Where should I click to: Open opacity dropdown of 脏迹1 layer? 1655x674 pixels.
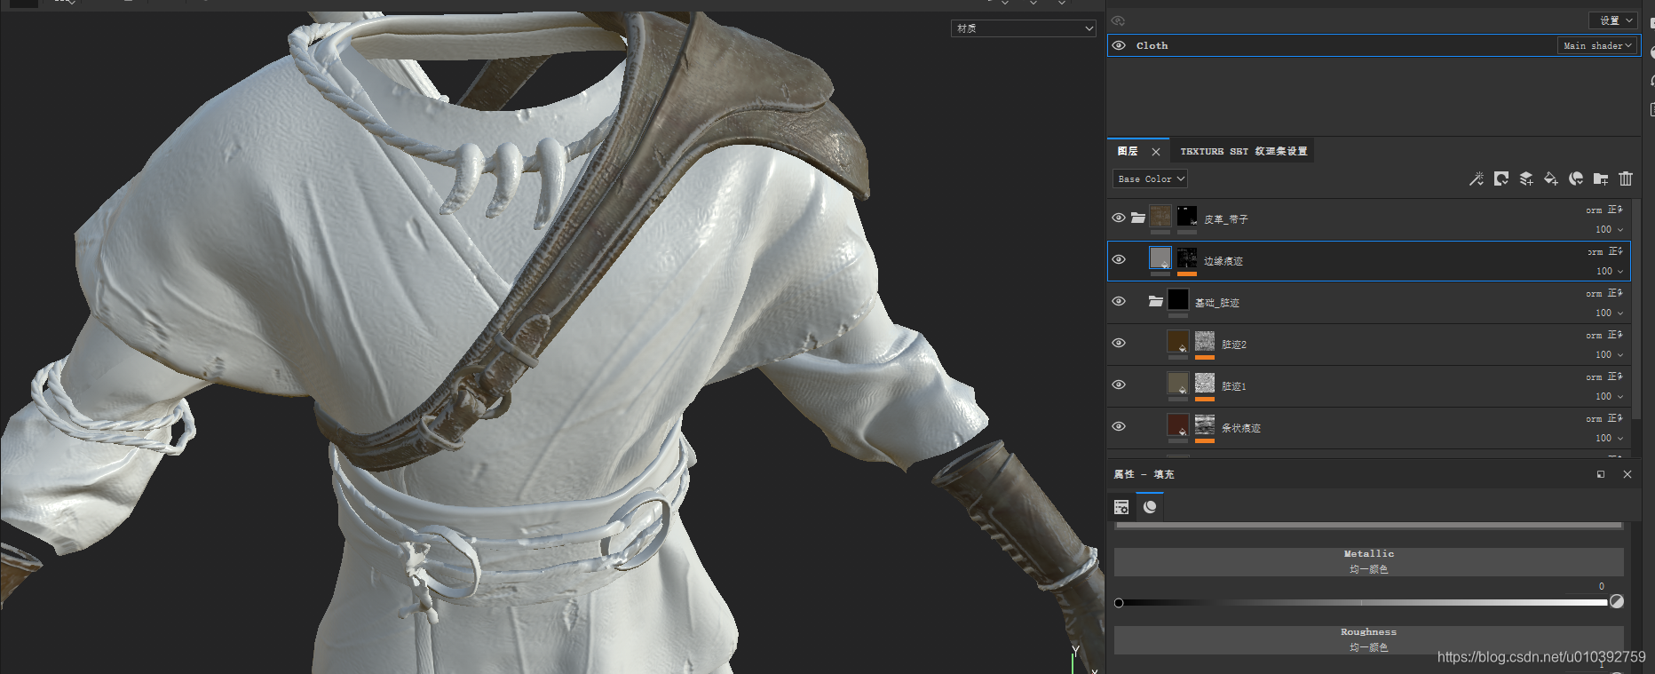(1609, 396)
